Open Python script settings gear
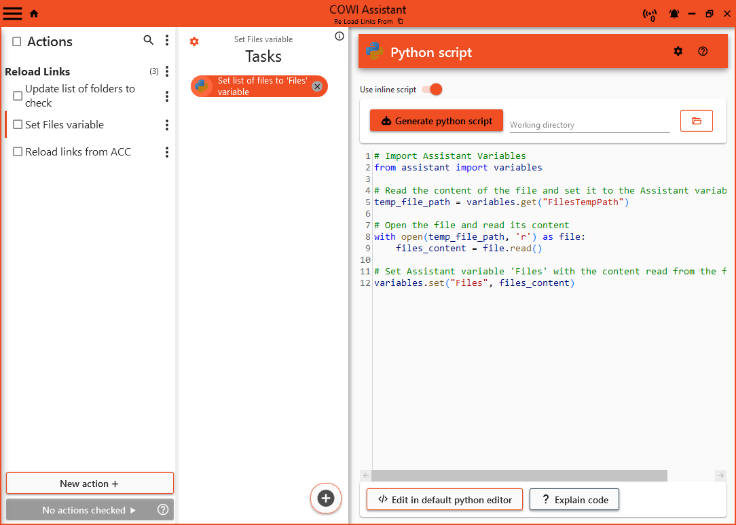This screenshot has height=525, width=736. click(x=678, y=51)
